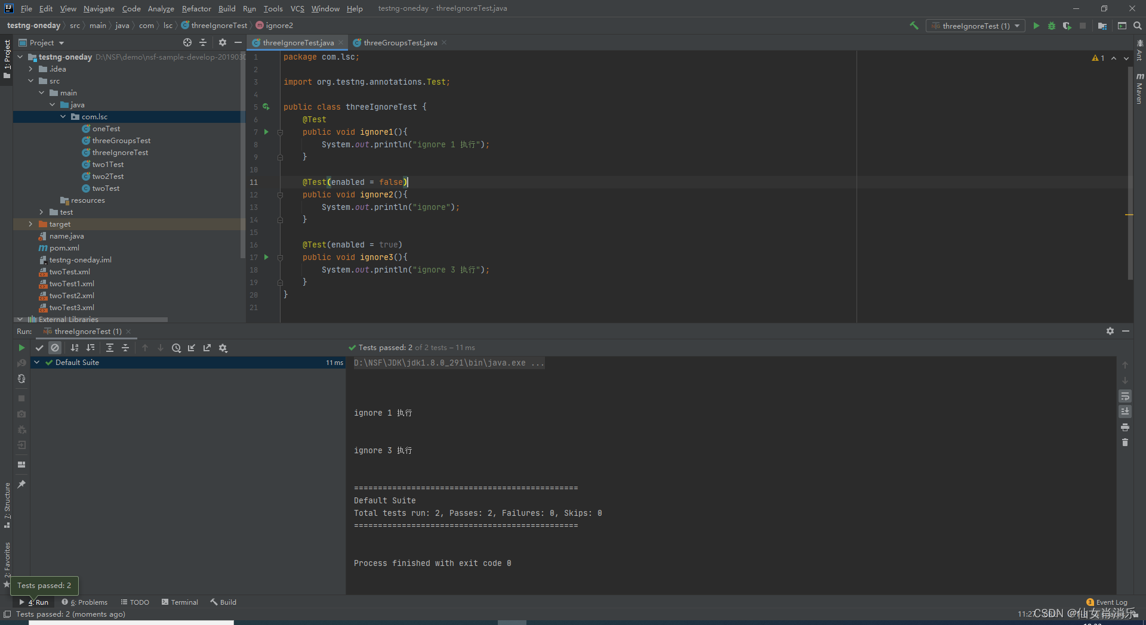
Task: Collapse all nodes in the Project panel
Action: [203, 42]
